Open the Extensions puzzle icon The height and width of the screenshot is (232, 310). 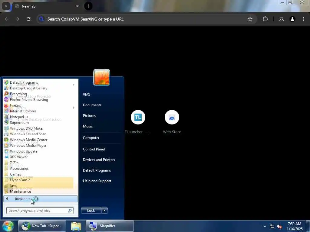[x=265, y=19]
